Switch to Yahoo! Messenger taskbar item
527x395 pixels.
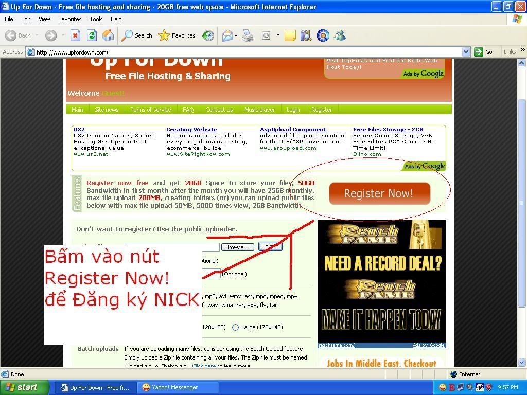click(175, 387)
